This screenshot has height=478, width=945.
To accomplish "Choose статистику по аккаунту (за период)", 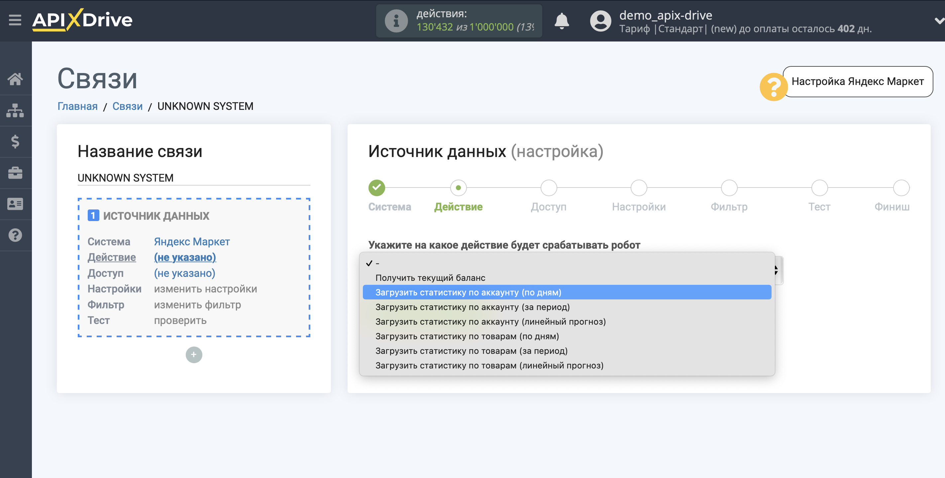I will click(x=567, y=307).
